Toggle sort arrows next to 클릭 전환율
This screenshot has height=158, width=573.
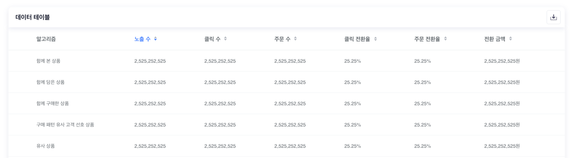(x=375, y=39)
